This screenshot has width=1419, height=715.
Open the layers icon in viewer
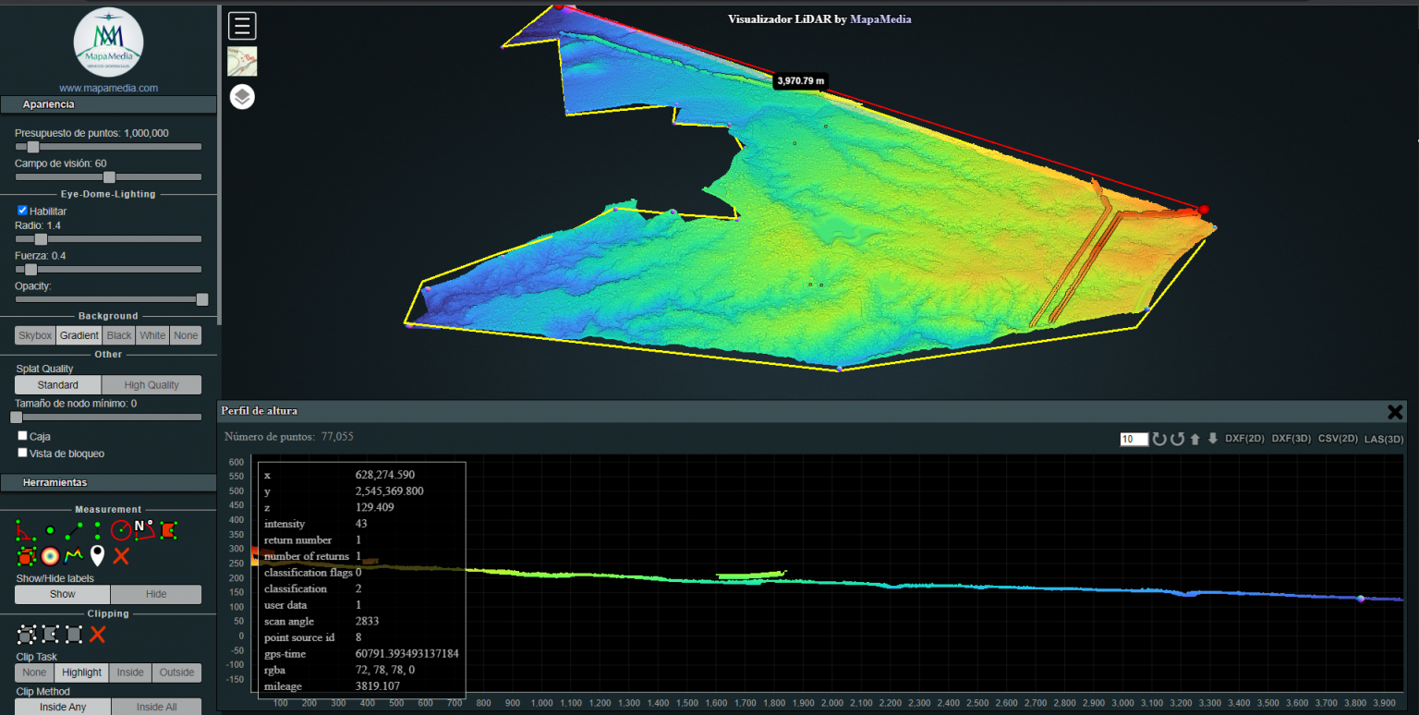pos(242,97)
